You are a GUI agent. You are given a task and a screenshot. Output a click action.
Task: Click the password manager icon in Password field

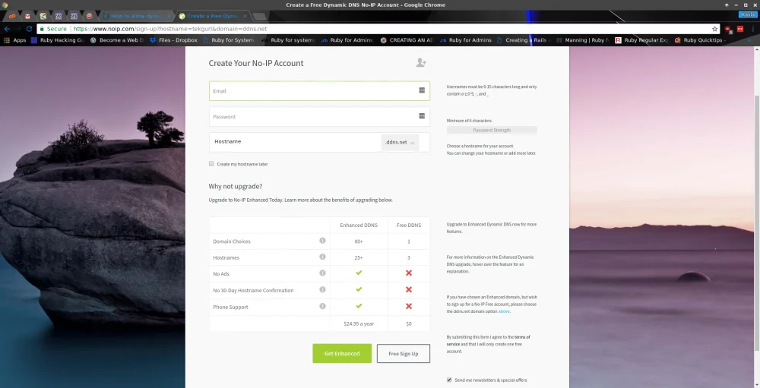(x=421, y=116)
